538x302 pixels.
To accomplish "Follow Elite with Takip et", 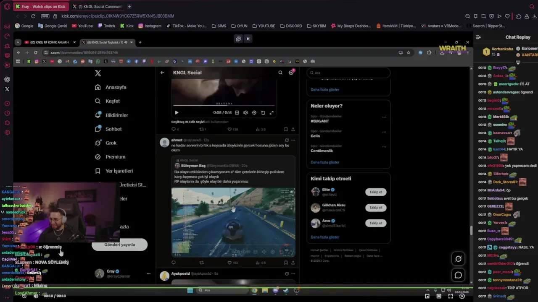I will coord(376,192).
